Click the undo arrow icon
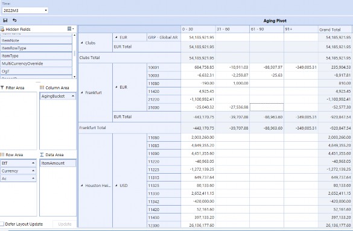The height and width of the screenshot is (231, 353). (x=14, y=21)
